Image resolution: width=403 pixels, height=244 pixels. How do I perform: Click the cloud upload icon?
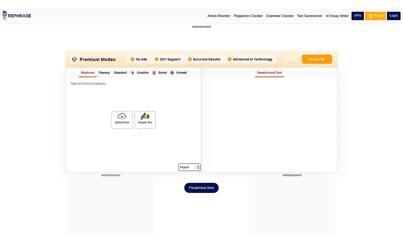point(122,116)
